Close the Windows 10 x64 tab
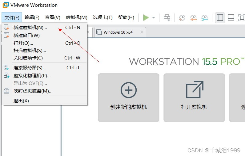The width and height of the screenshot is (245, 156). pyautogui.click(x=142, y=32)
